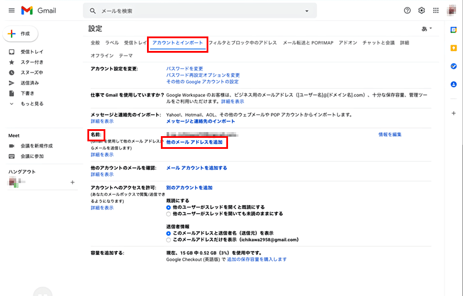This screenshot has width=463, height=296.
Task: Switch to メール転送と POP/IMAP tab
Action: pos(308,43)
